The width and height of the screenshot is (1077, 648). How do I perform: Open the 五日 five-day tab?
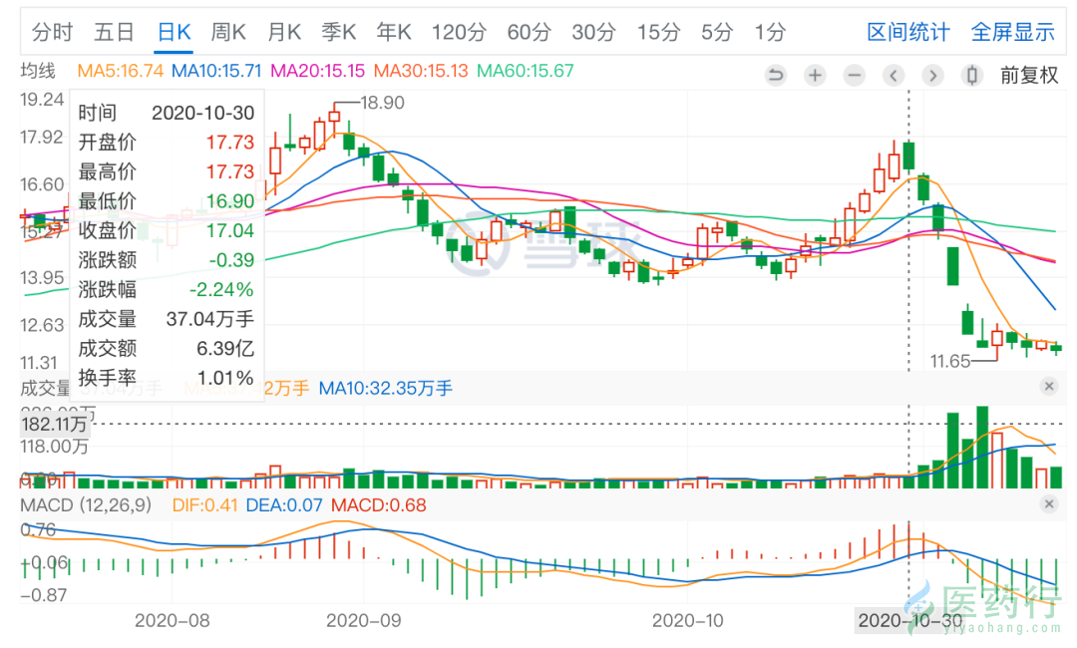coord(114,32)
